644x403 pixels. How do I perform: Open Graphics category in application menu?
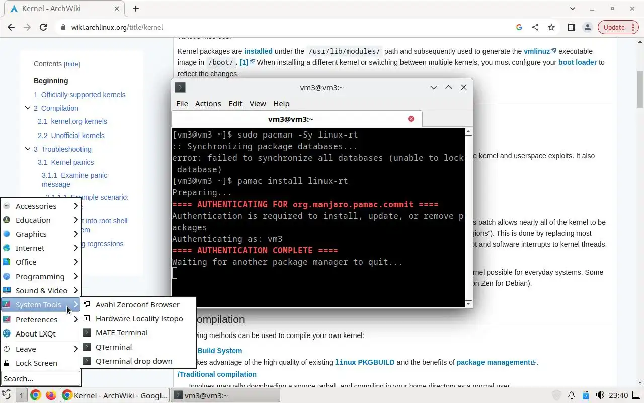40,234
